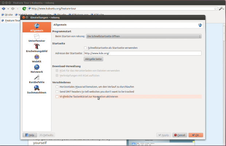Go to the Netzwerk settings section

pyautogui.click(x=36, y=69)
